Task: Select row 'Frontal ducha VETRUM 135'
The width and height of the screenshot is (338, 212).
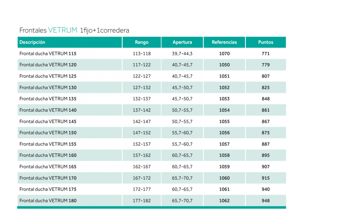Action: point(152,99)
